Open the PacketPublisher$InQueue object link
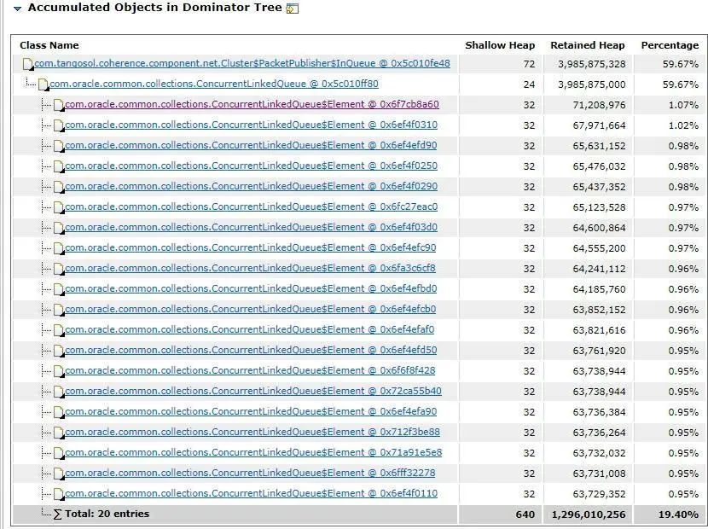This screenshot has width=708, height=529. click(242, 64)
